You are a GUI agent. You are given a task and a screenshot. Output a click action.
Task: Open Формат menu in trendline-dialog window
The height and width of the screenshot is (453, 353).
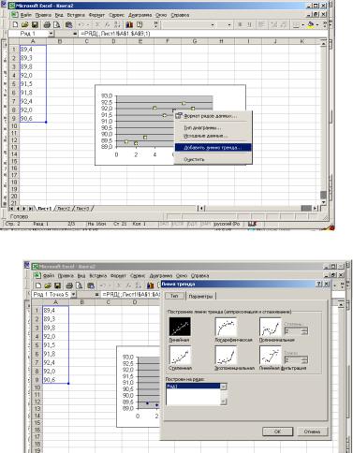click(118, 276)
